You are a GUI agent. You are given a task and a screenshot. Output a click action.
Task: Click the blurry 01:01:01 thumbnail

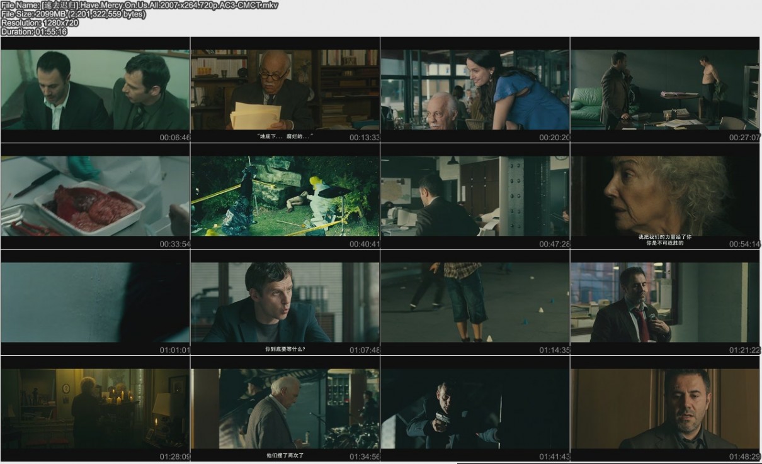(95, 302)
